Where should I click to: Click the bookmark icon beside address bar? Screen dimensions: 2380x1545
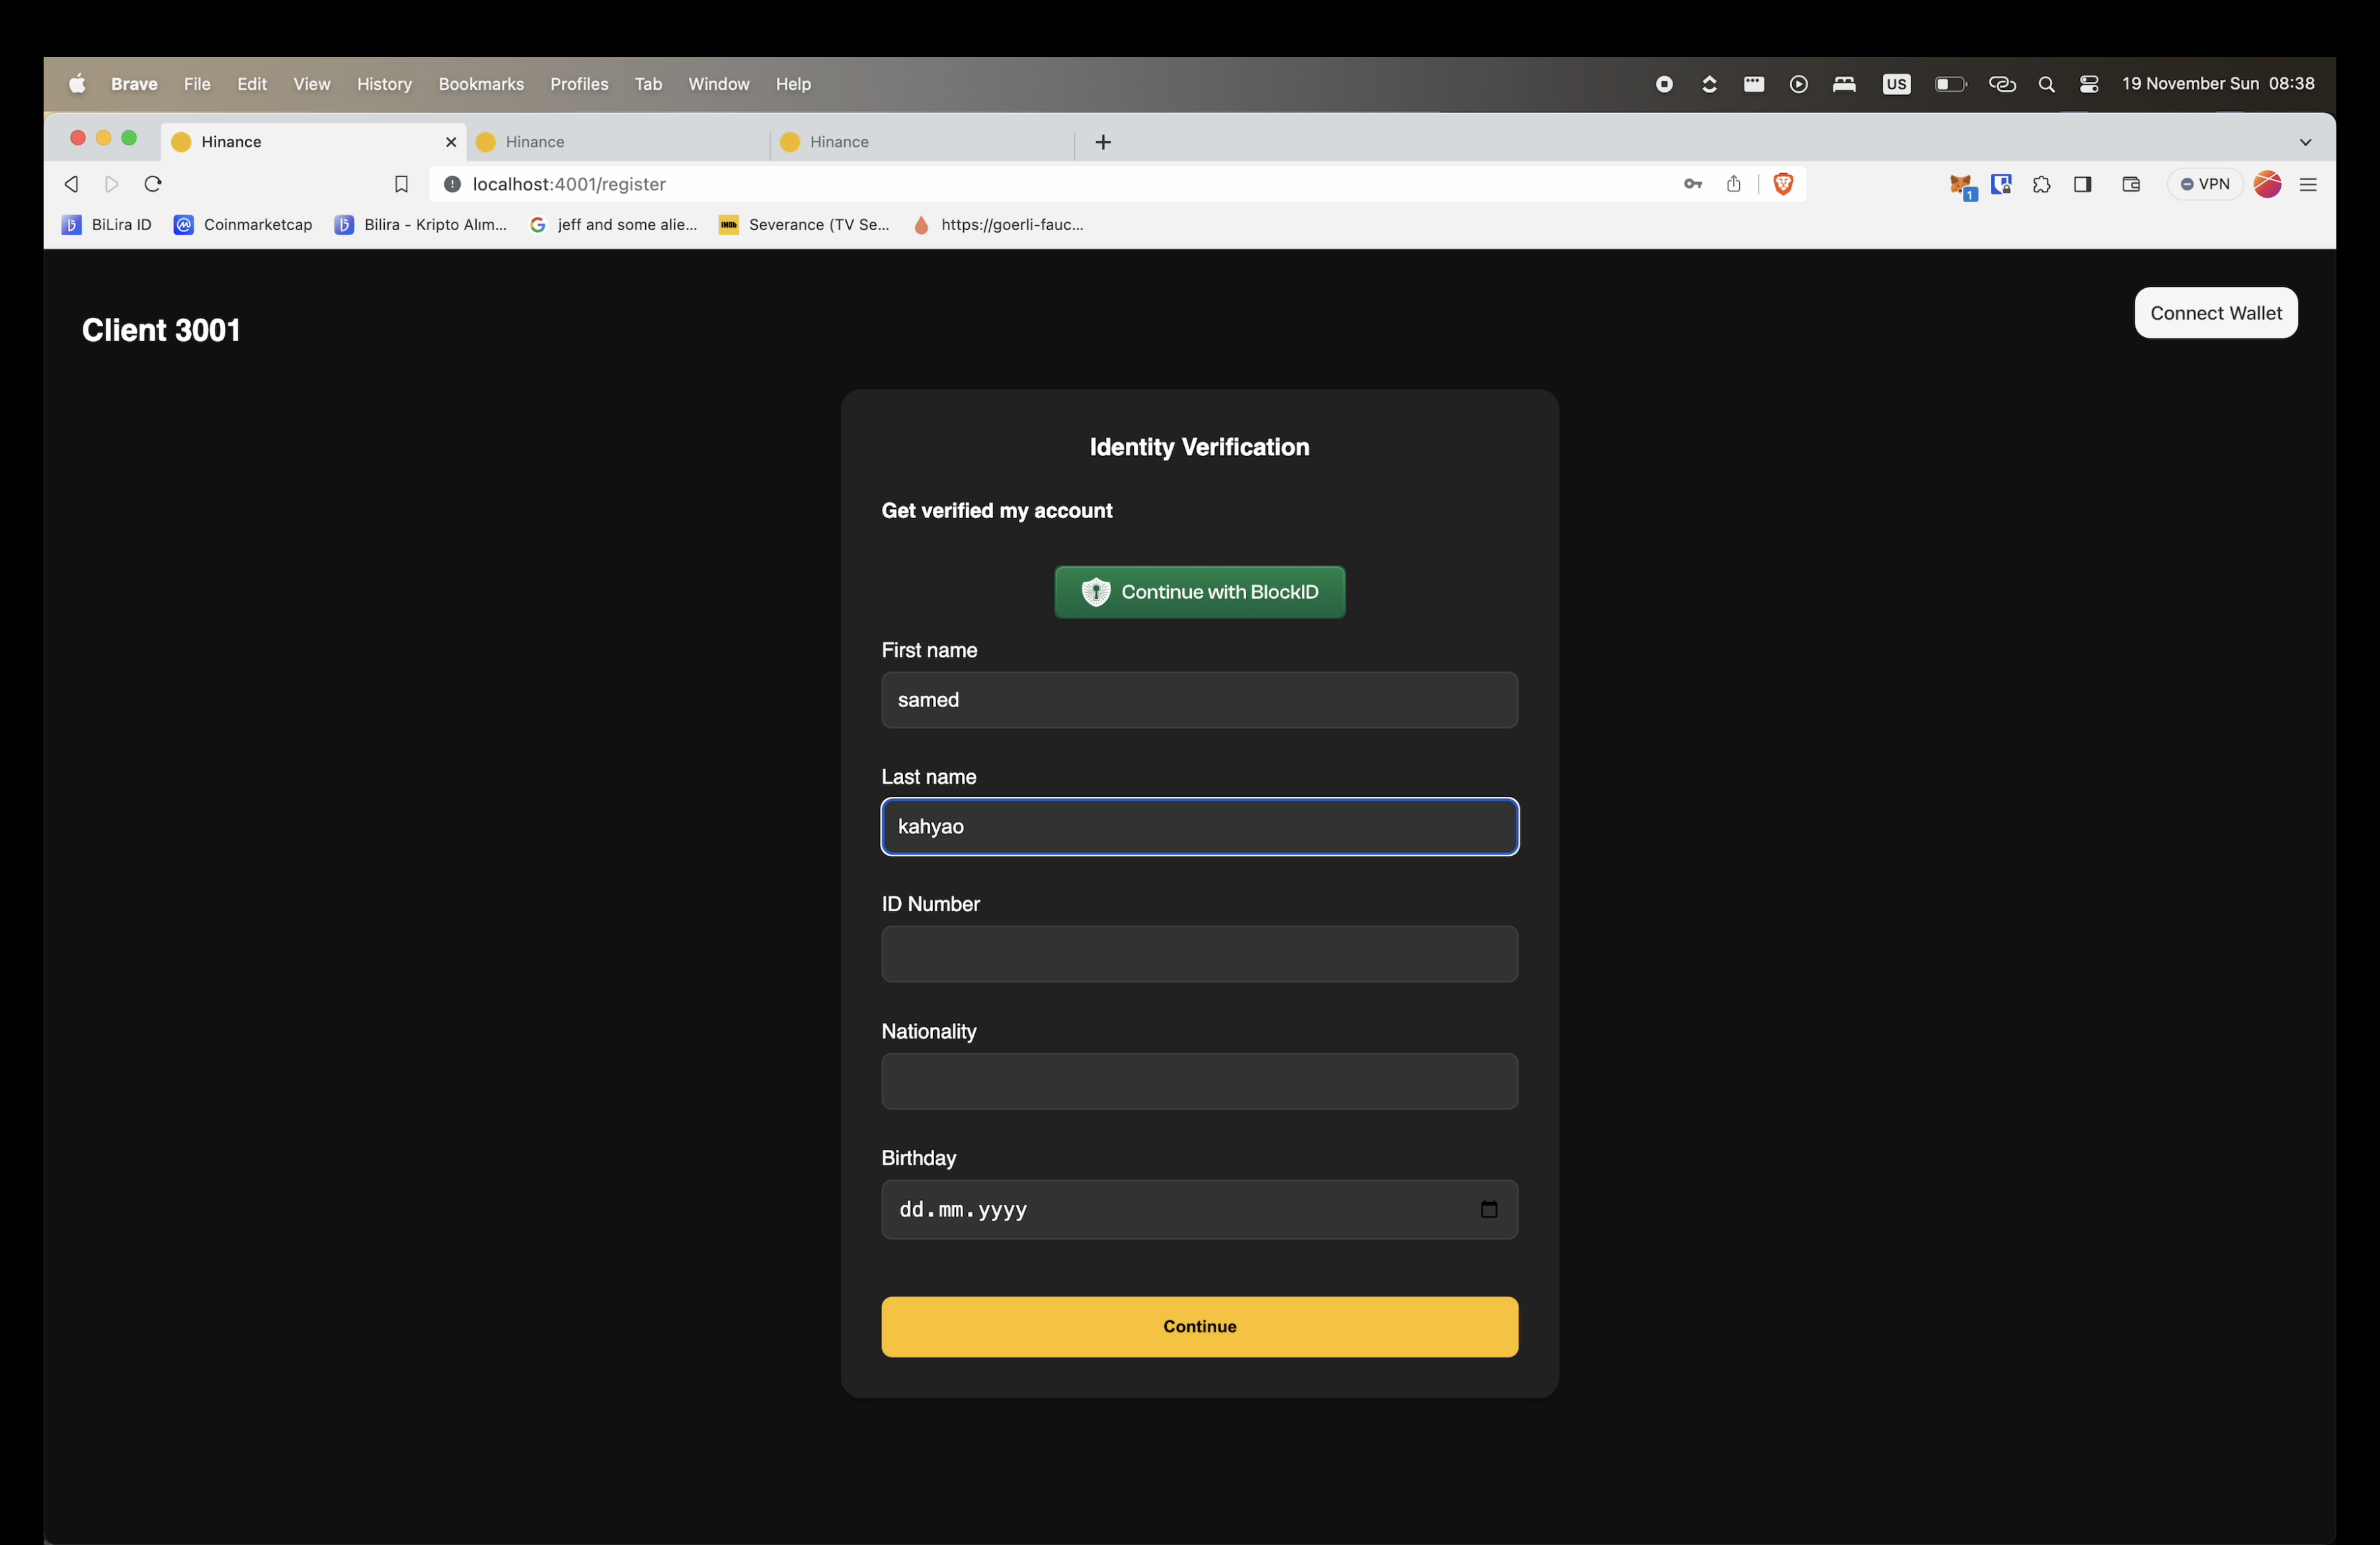(x=401, y=184)
